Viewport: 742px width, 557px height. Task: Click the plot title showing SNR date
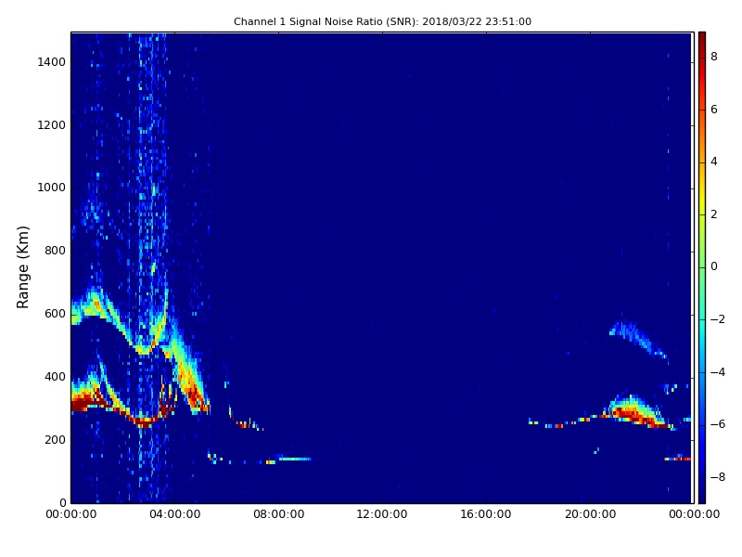tap(382, 21)
